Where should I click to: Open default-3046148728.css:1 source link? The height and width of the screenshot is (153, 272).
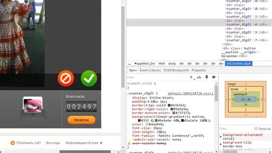190,93
